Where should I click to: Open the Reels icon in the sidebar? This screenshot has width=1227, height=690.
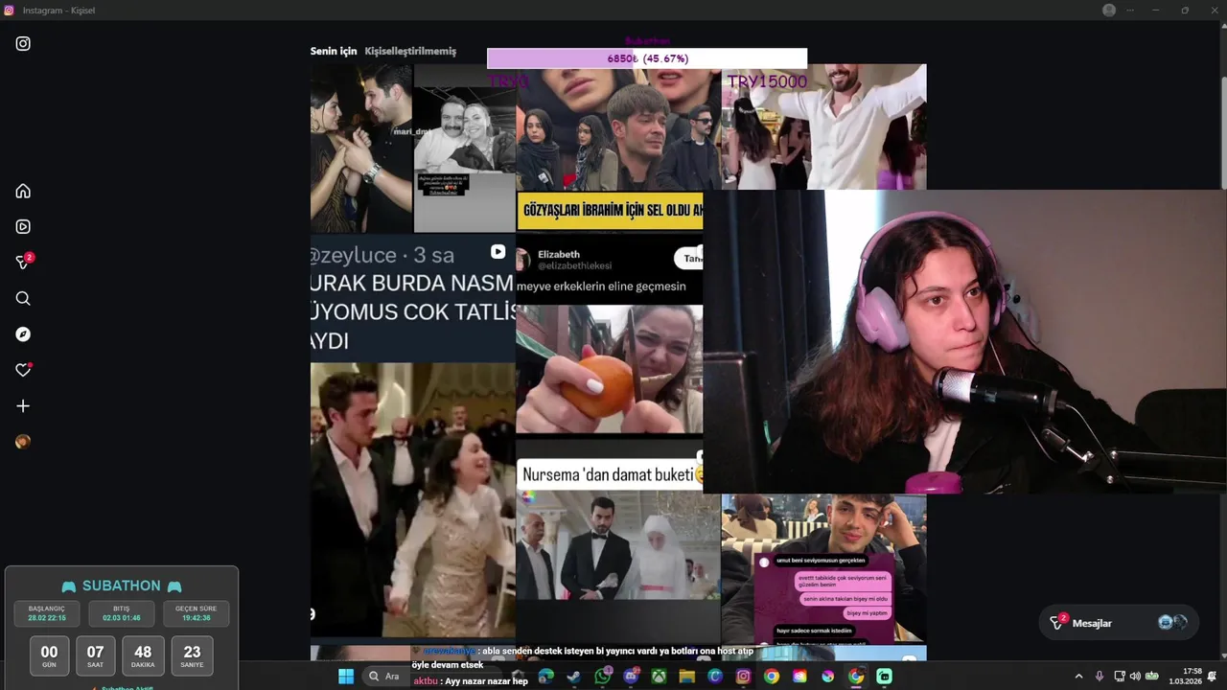[23, 227]
